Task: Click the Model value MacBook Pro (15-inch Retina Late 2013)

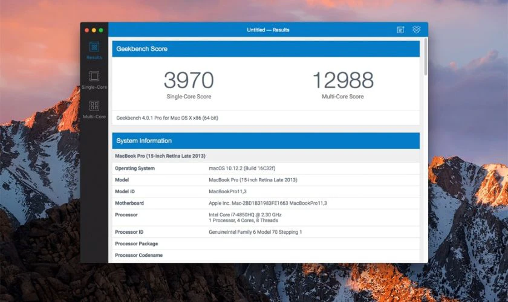Action: click(253, 180)
